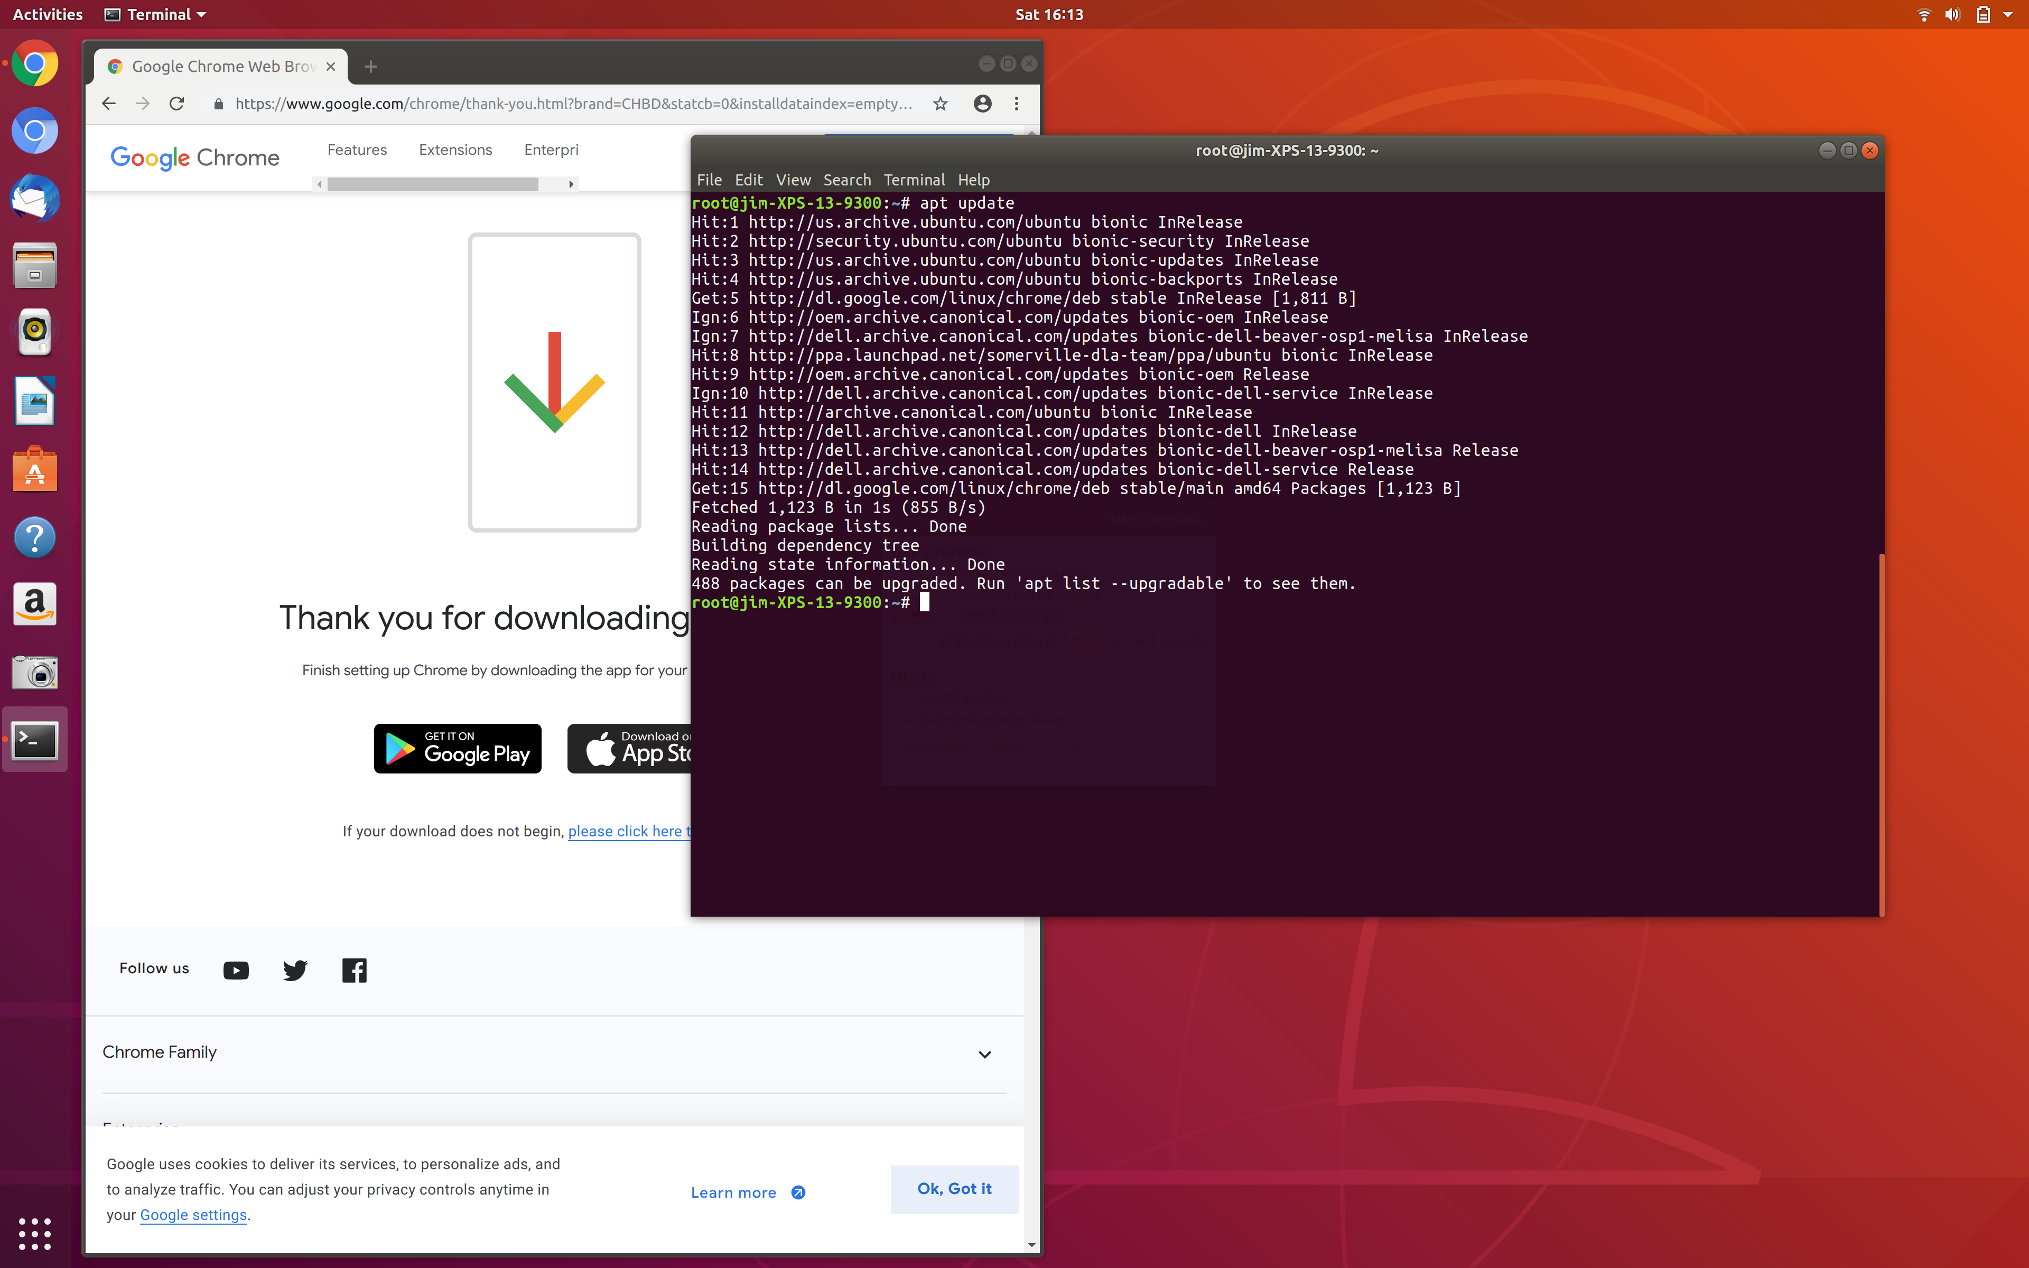
Task: Click the '488 packages can be upgraded' line
Action: pos(1023,583)
